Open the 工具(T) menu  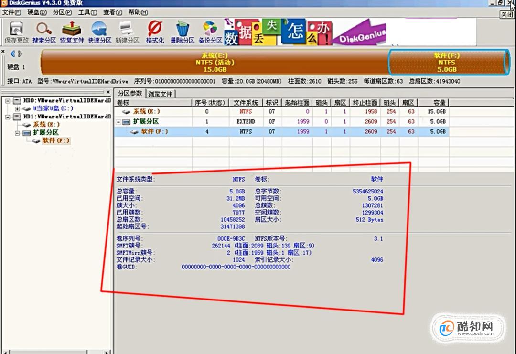tap(87, 12)
